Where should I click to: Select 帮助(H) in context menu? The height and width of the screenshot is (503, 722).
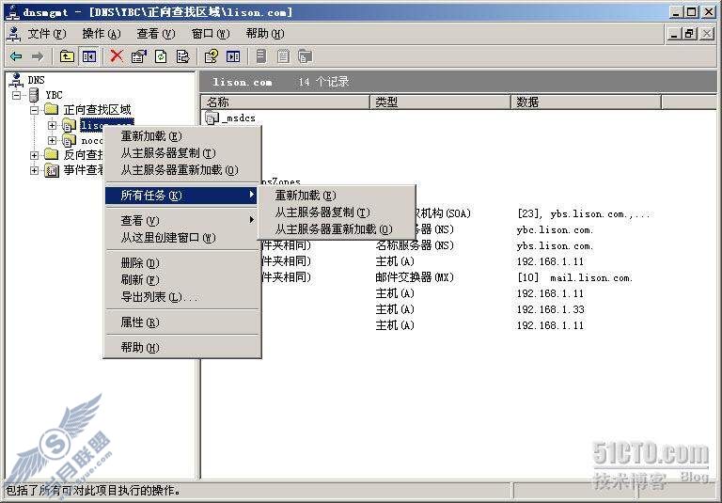181,347
